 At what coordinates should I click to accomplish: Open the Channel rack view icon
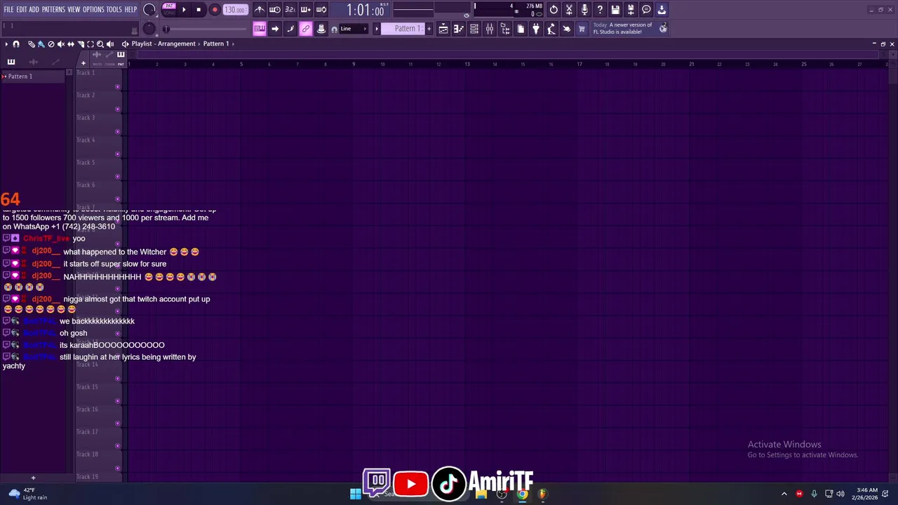[474, 29]
